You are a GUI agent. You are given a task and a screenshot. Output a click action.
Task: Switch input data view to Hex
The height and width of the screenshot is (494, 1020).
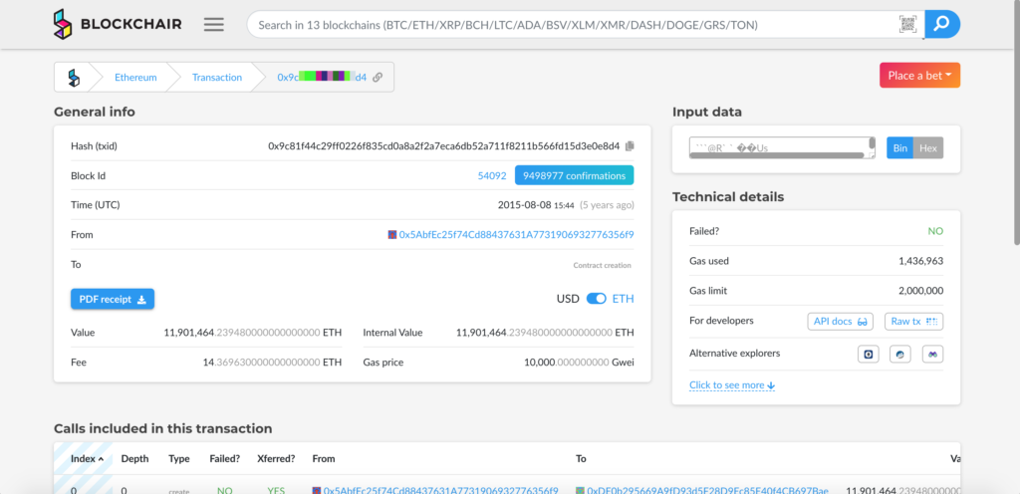[928, 148]
